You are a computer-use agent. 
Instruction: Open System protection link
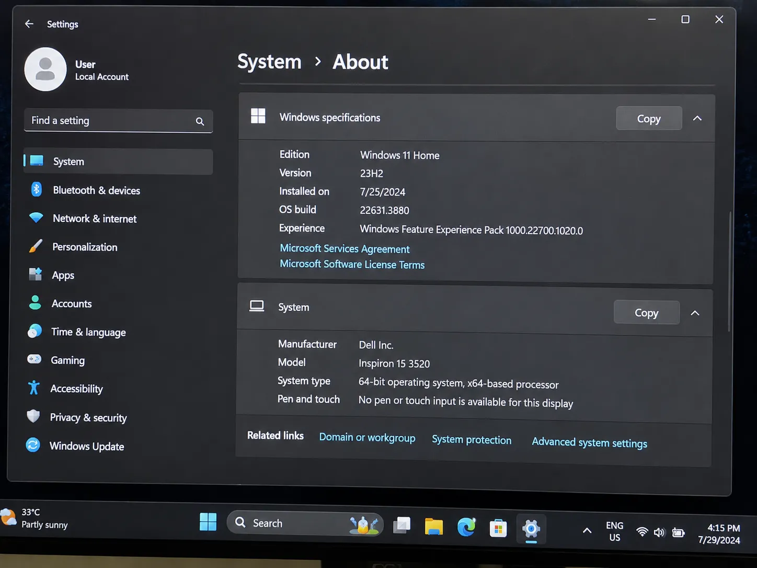(x=472, y=440)
